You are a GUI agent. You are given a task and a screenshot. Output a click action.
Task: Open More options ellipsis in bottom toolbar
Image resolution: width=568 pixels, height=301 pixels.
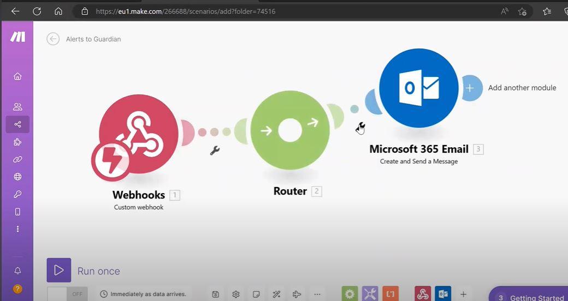pyautogui.click(x=317, y=294)
